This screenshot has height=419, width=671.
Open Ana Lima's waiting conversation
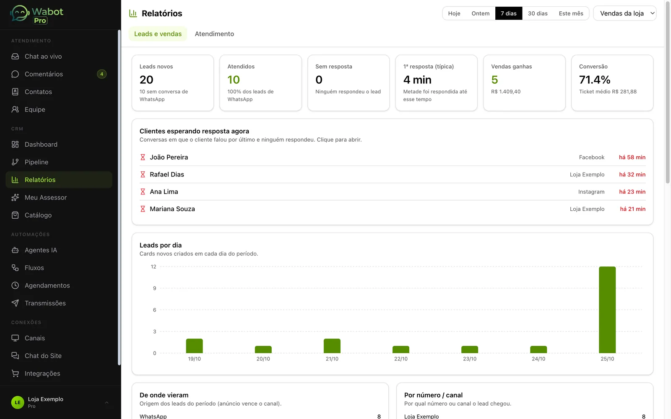pyautogui.click(x=393, y=191)
